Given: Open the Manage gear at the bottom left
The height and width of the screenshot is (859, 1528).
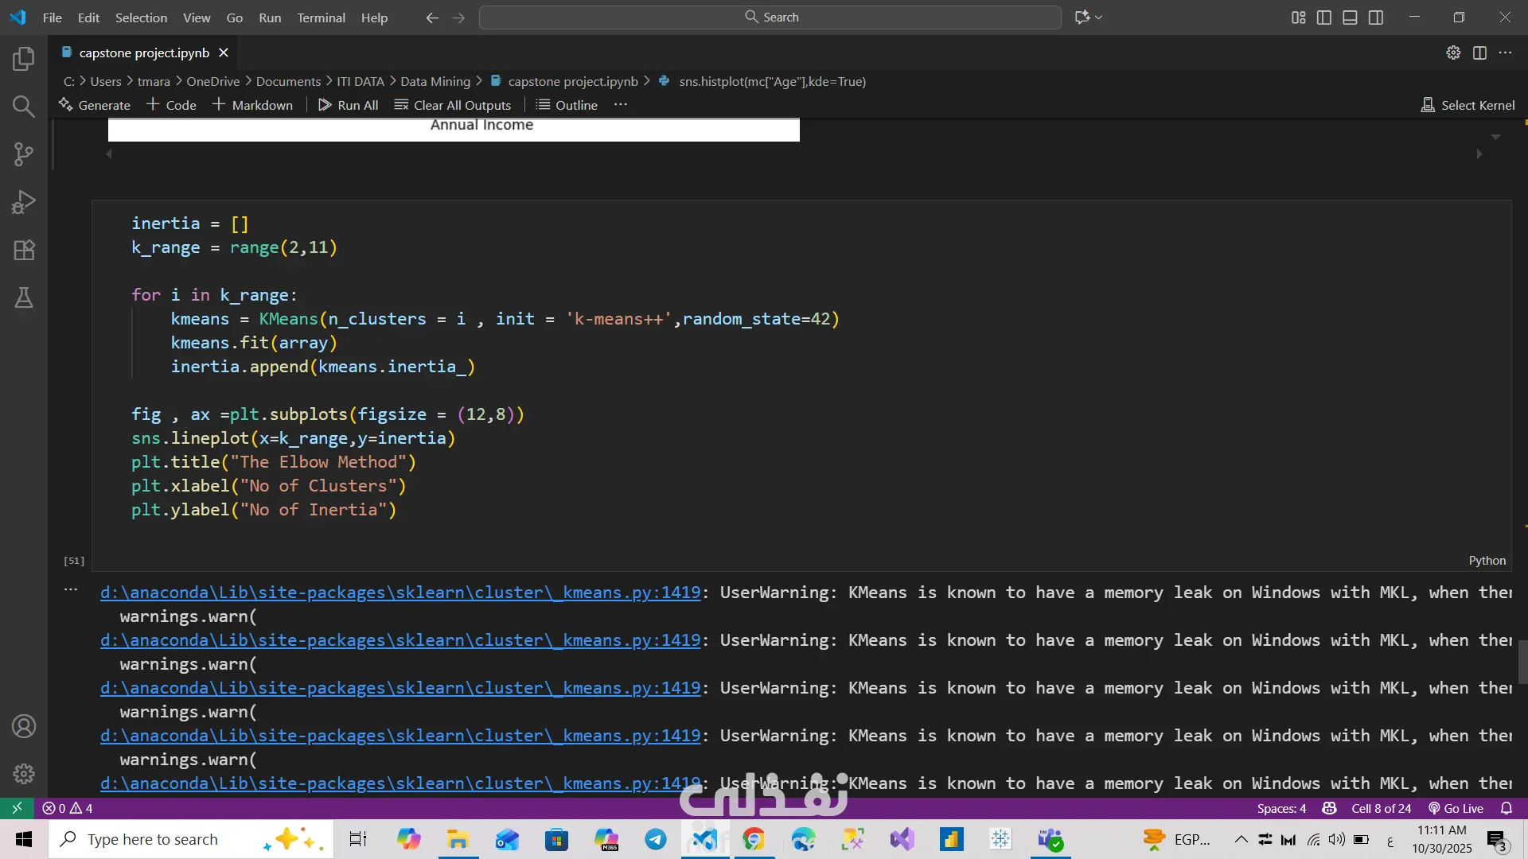Looking at the screenshot, I should click(x=24, y=773).
